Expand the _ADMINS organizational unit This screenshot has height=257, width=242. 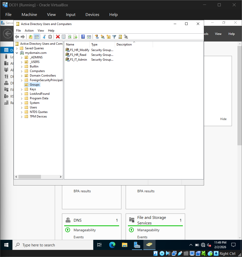tap(22, 58)
